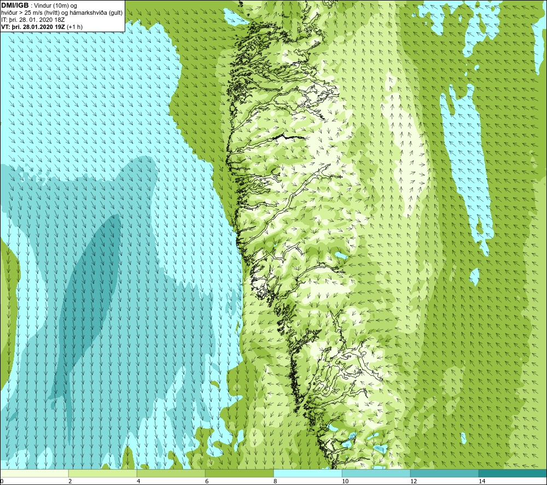Click the '4' scale label

point(138,481)
